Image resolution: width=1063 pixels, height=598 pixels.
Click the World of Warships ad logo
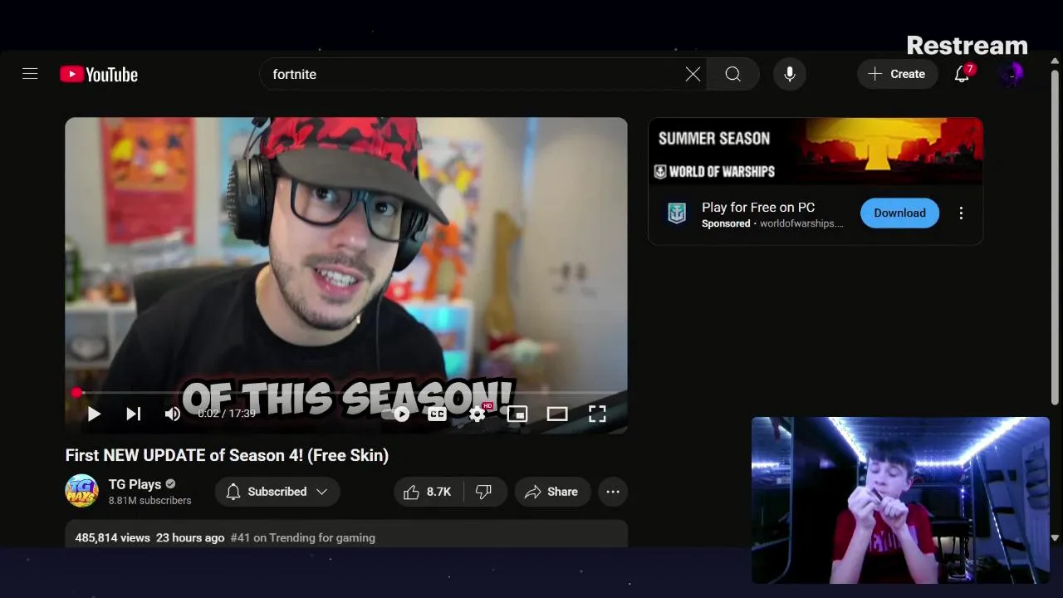[x=677, y=213]
